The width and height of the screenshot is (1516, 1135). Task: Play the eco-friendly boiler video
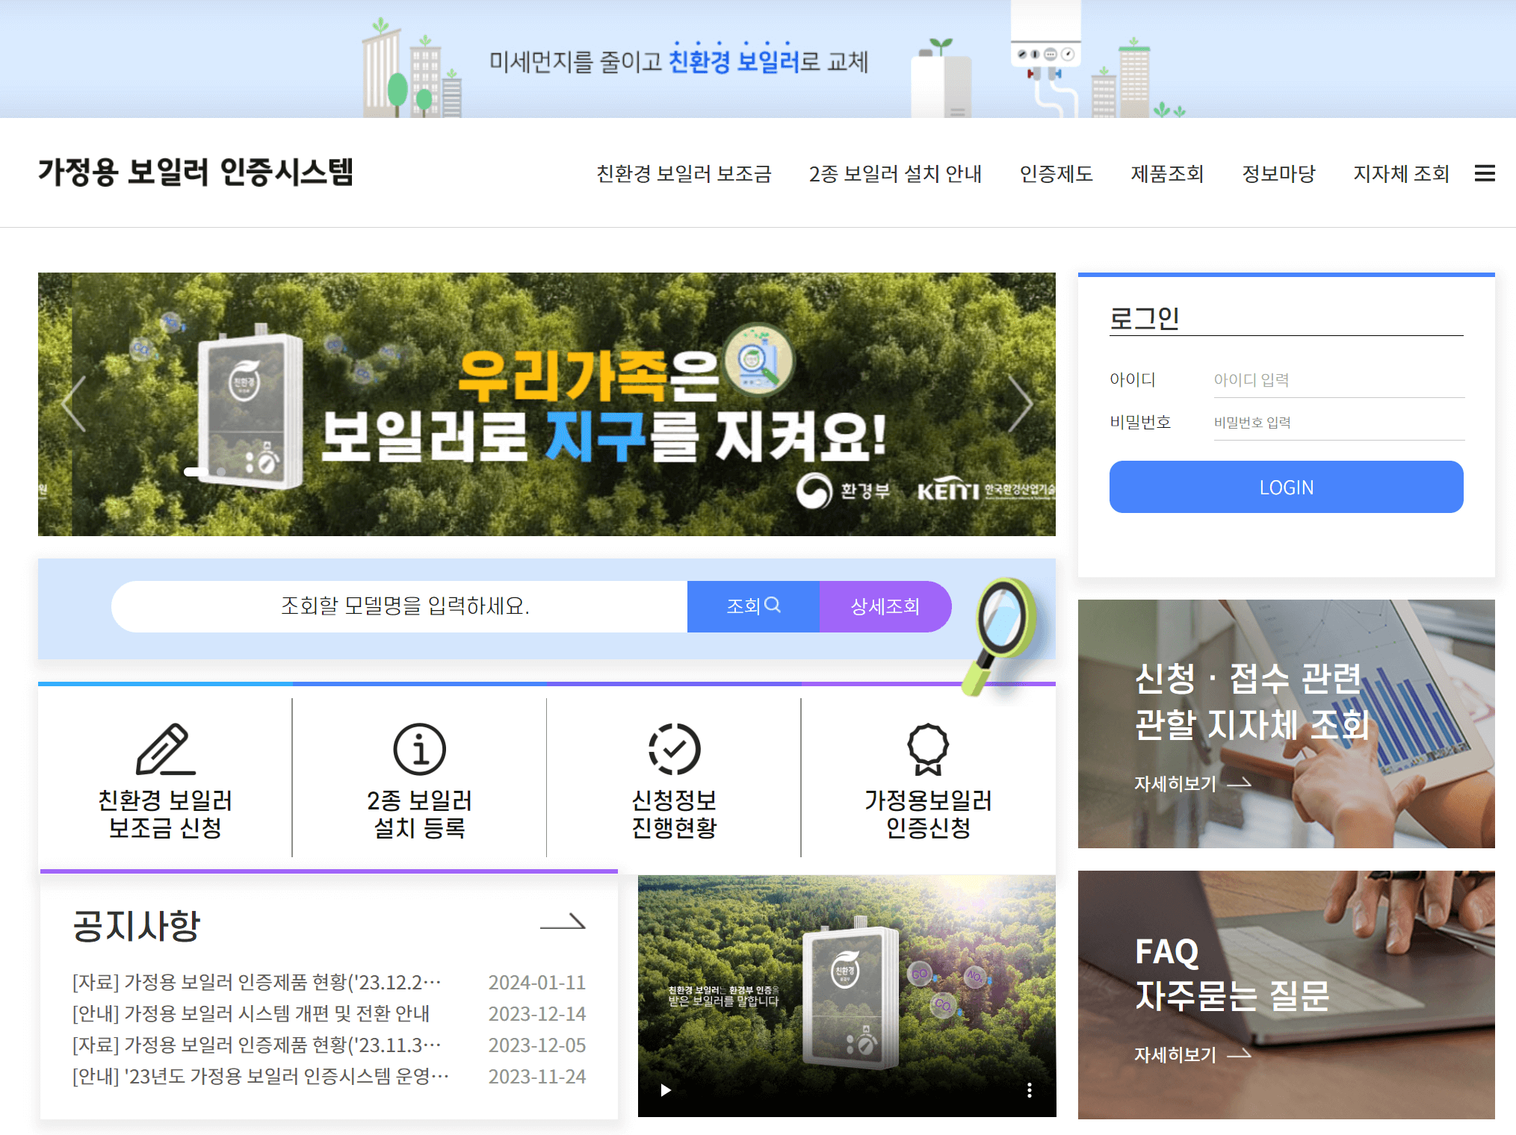[x=665, y=1090]
